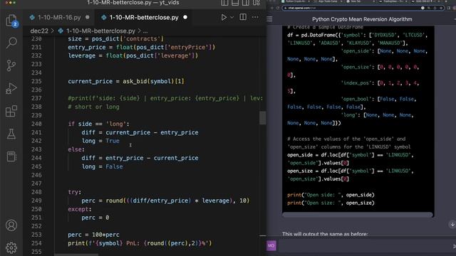Expand the run button dropdown arrow
Screen dimensions: 456x256
(232, 17)
